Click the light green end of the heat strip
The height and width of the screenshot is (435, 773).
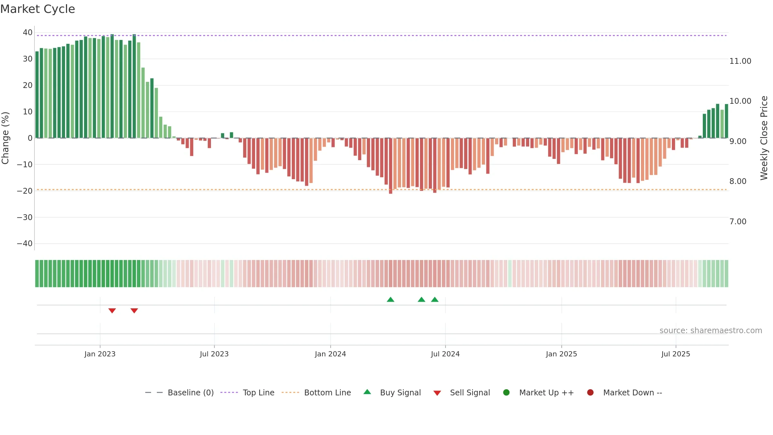(x=726, y=274)
